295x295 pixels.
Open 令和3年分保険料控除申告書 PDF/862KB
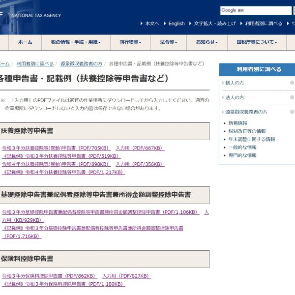[x=50, y=276]
